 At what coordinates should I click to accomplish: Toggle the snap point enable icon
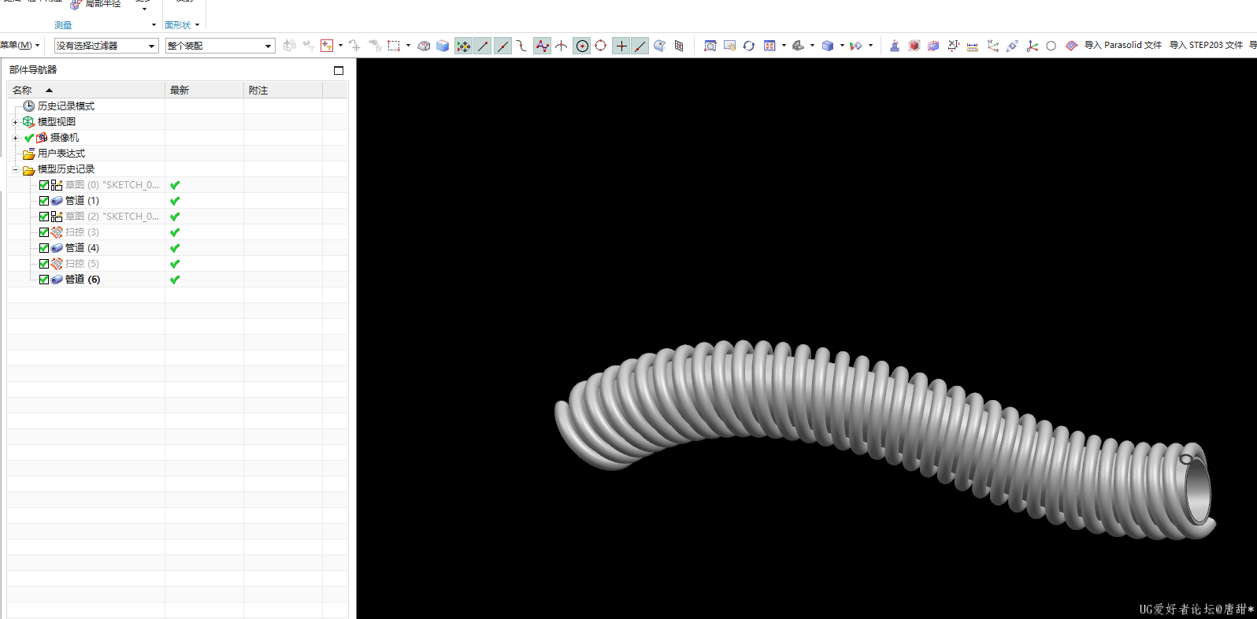point(464,46)
